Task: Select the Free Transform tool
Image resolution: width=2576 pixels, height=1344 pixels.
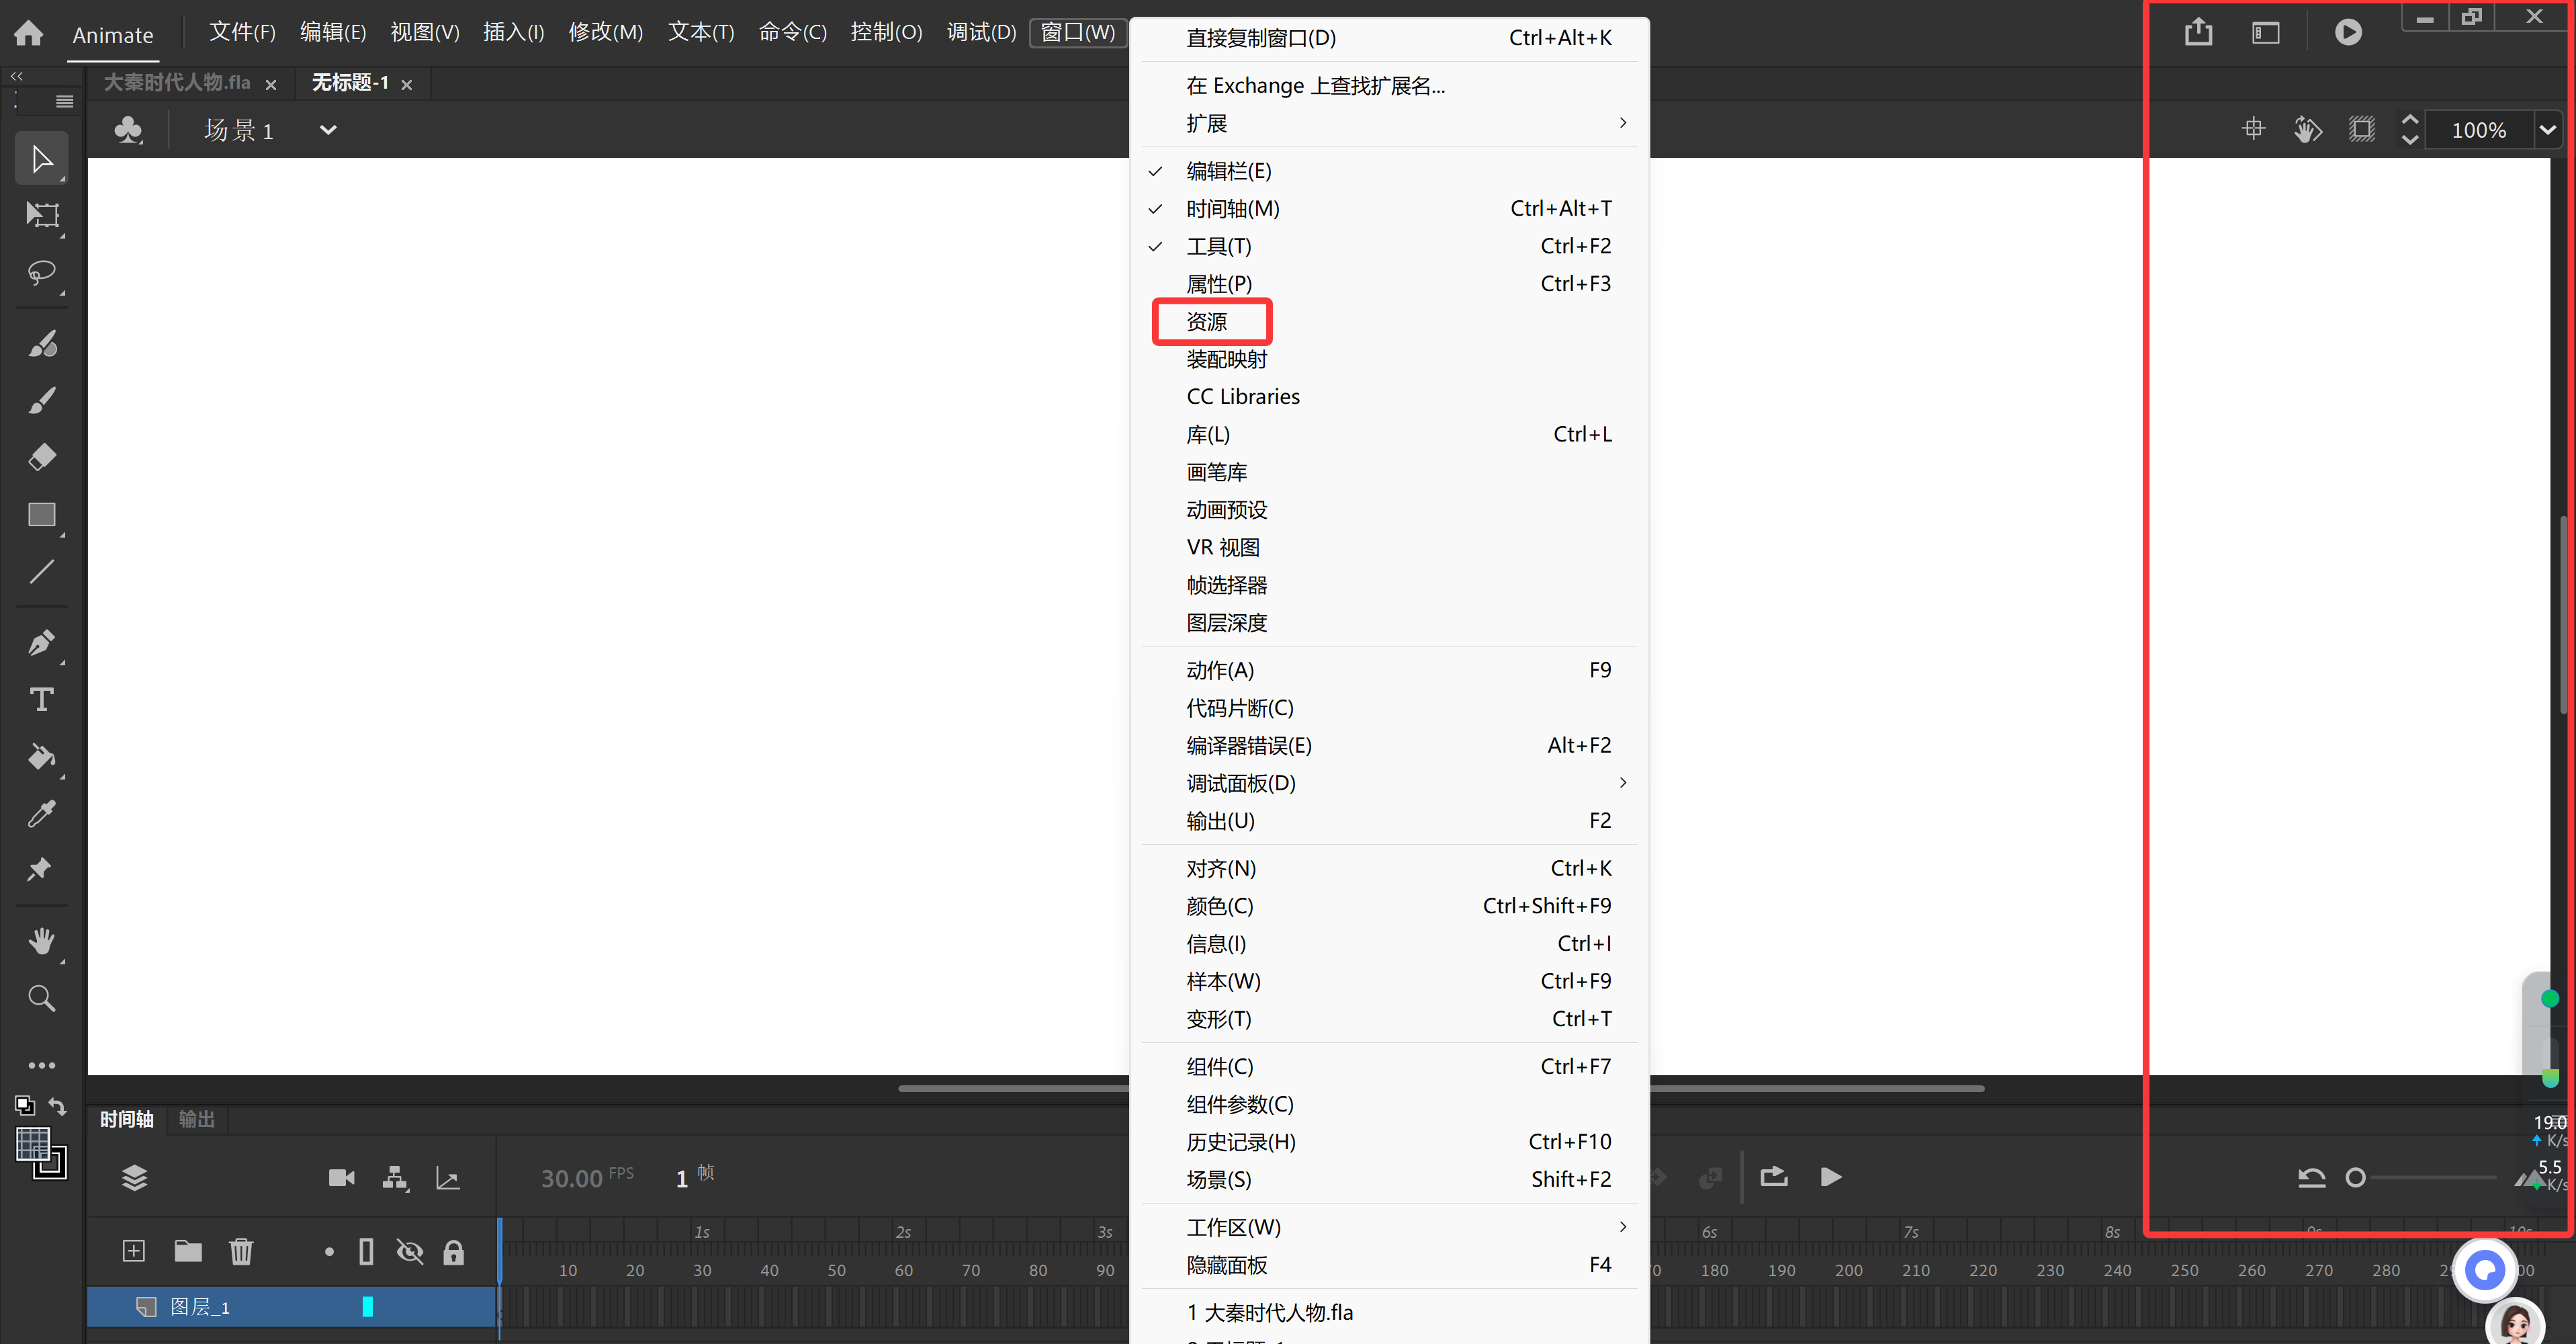Action: 42,215
